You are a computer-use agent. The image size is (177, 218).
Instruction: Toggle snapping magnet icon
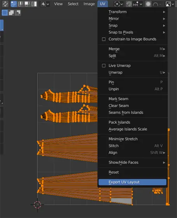129,4
